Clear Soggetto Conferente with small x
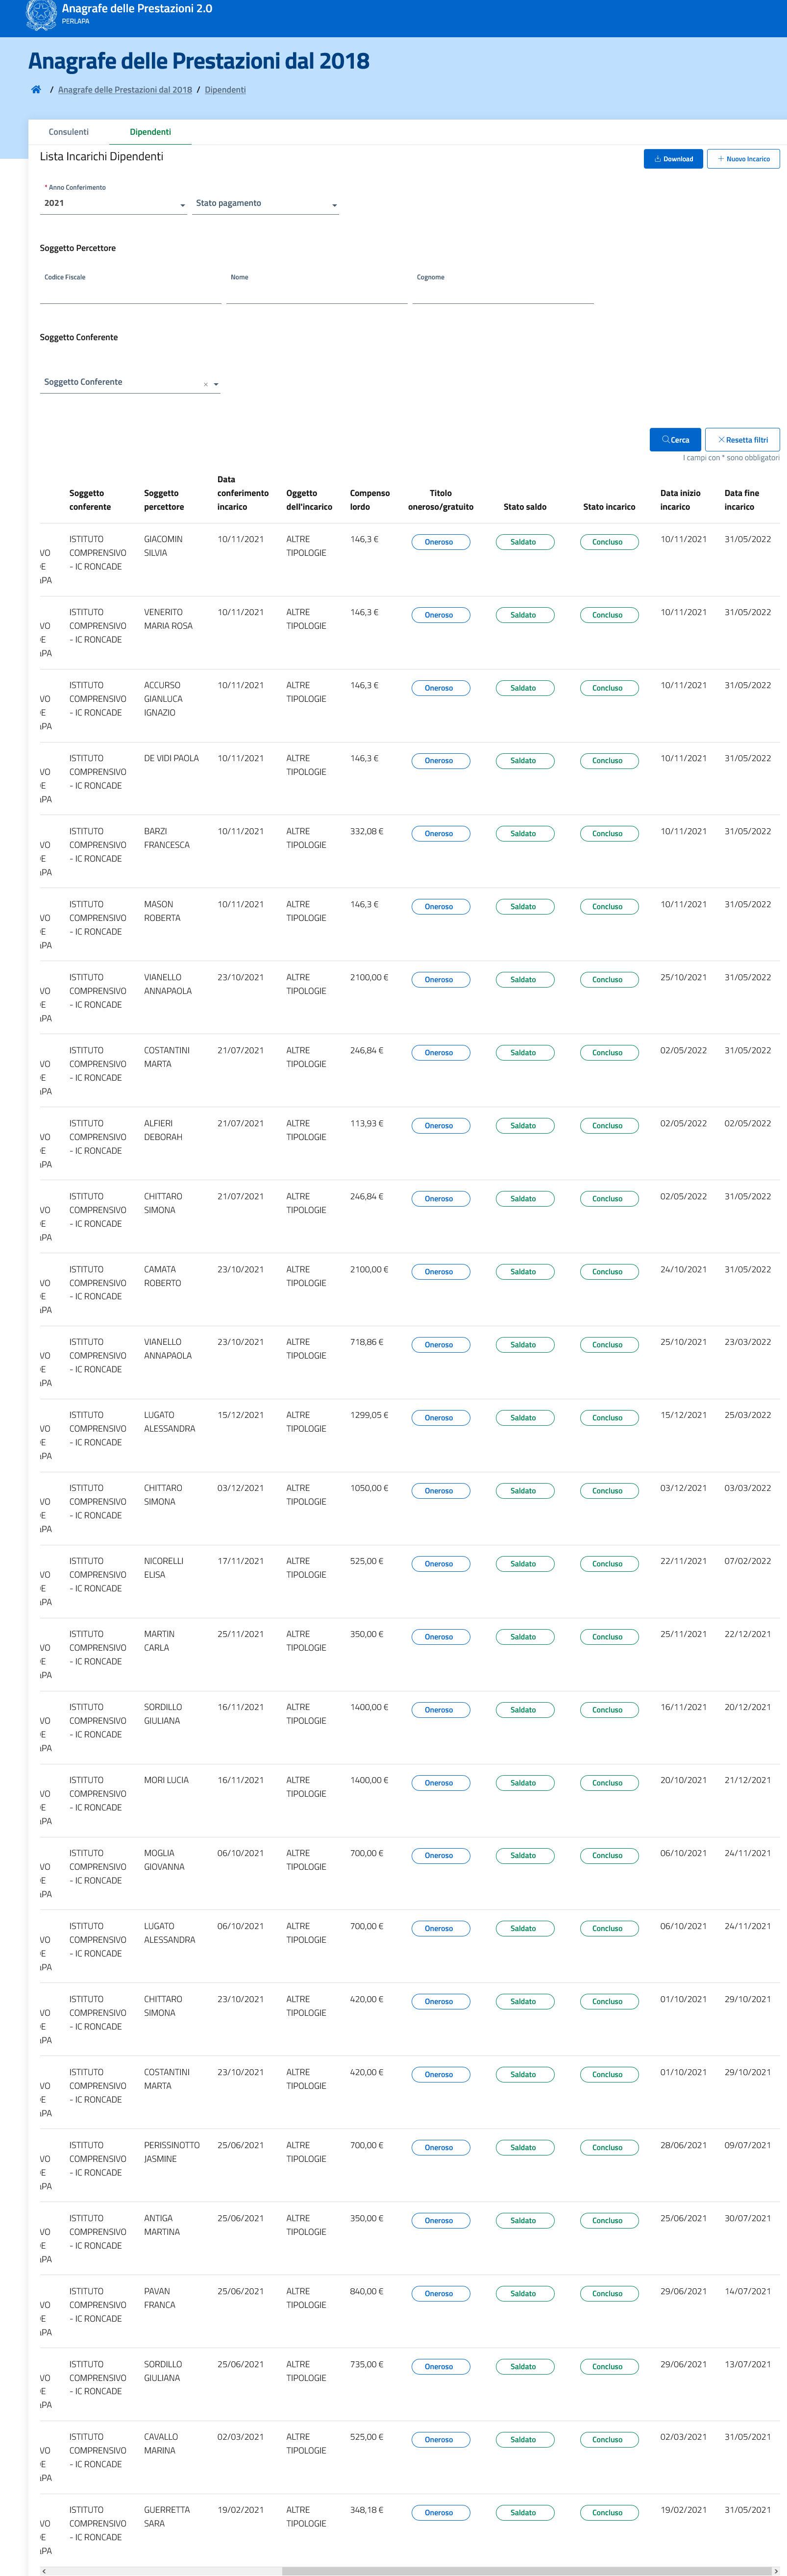 click(x=206, y=385)
